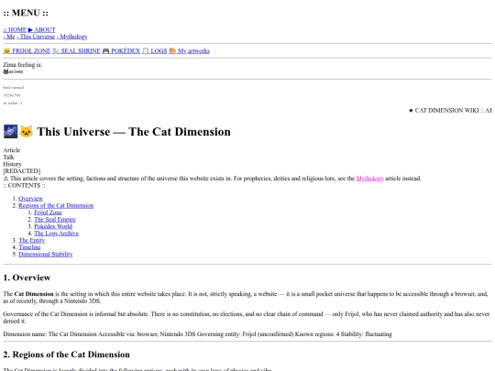Open the ABOUT menu link
The height and width of the screenshot is (371, 495).
tap(41, 29)
